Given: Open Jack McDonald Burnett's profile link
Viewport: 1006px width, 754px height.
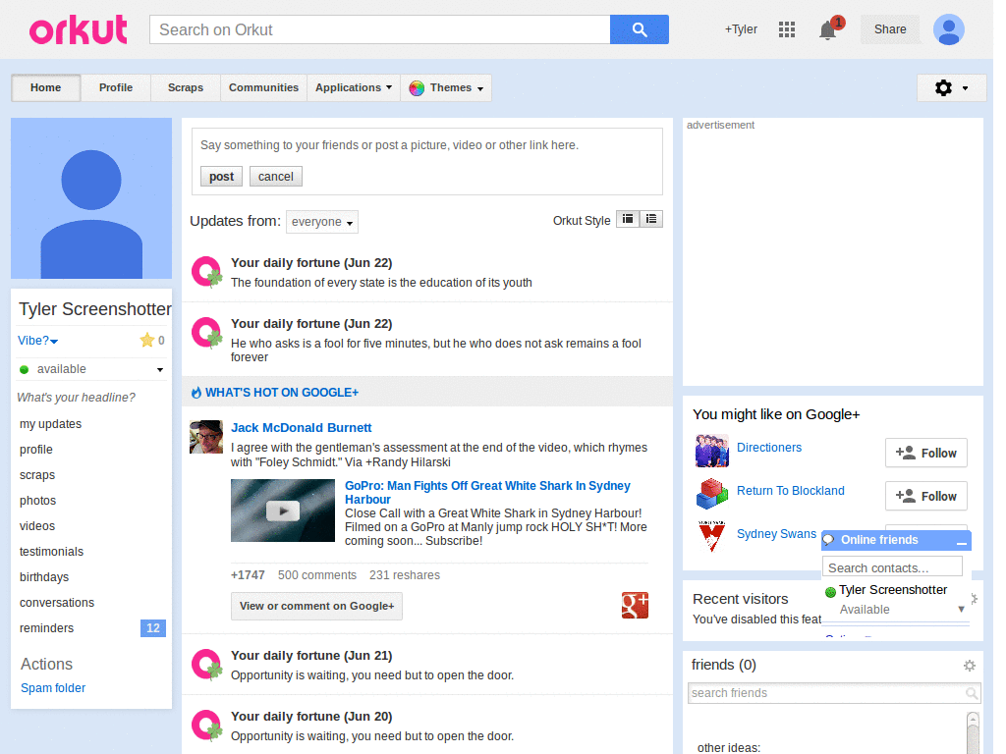Looking at the screenshot, I should click(x=301, y=428).
